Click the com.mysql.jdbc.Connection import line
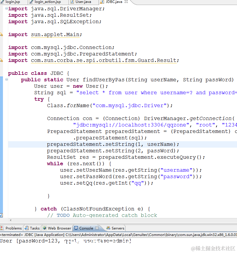The width and height of the screenshot is (237, 253). (x=61, y=48)
